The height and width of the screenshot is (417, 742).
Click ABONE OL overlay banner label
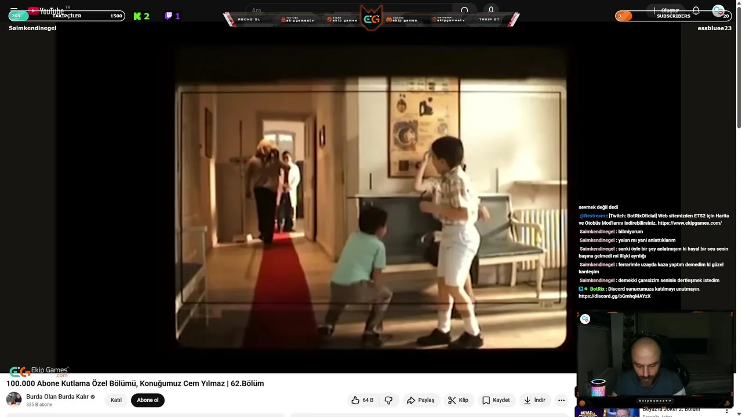point(249,20)
